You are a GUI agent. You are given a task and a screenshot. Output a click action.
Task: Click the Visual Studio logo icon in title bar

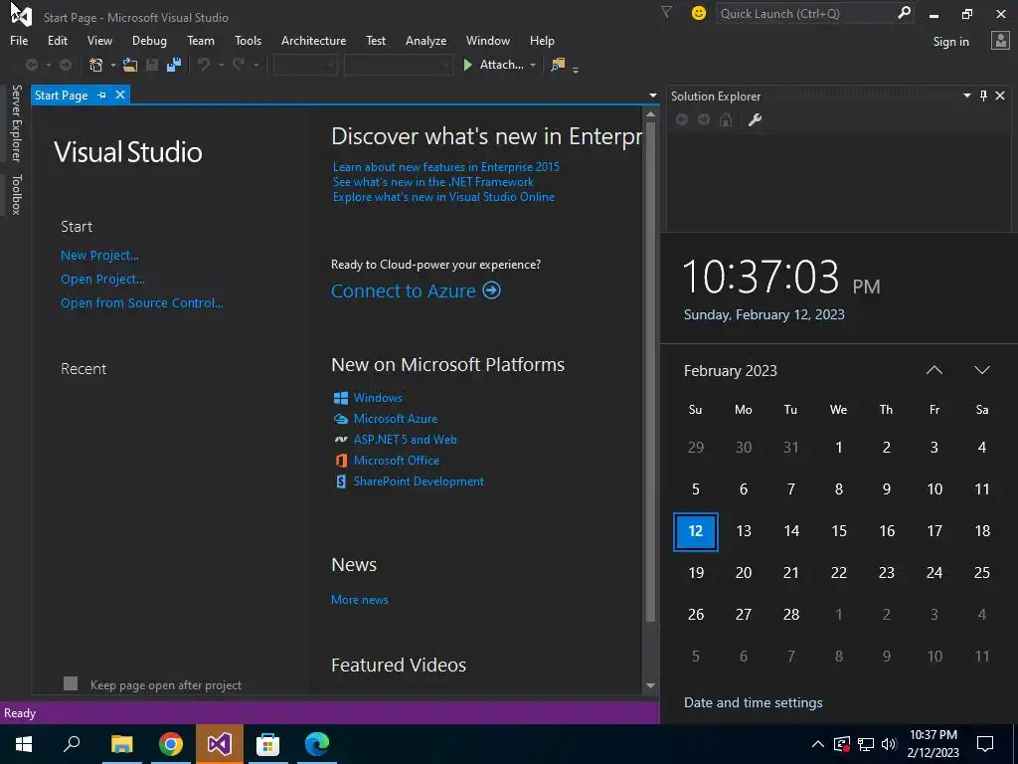(x=21, y=16)
